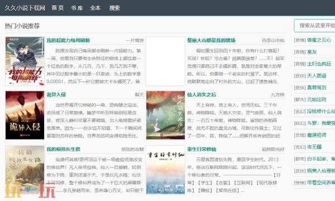Open the sidebar link 魔道祖师
Screen dimensions: 335x201
click(317, 135)
